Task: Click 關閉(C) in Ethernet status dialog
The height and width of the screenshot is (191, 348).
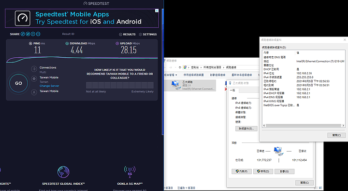Action: tap(304, 183)
